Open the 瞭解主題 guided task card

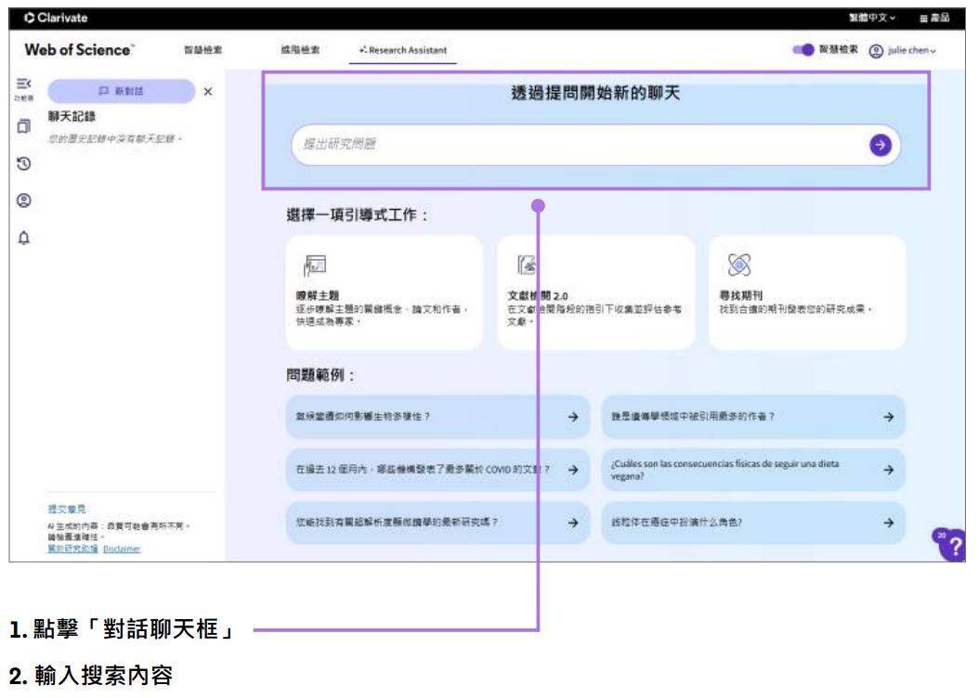point(384,292)
